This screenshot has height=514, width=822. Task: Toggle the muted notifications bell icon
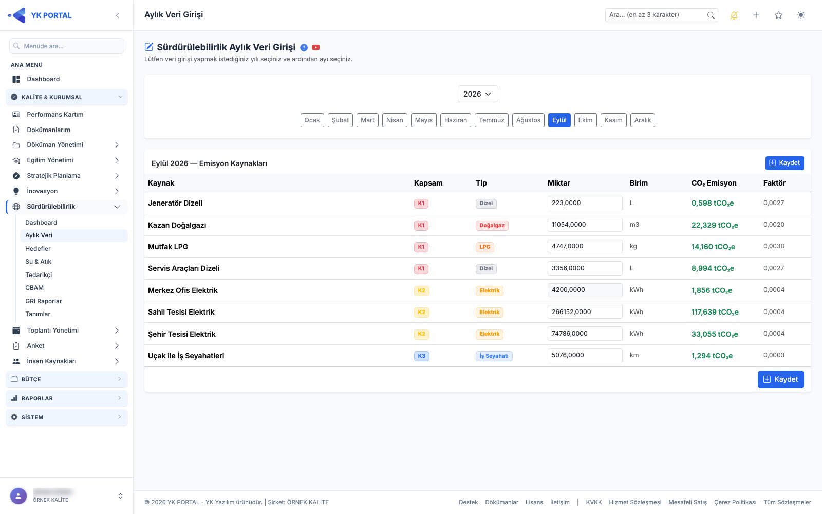tap(734, 15)
